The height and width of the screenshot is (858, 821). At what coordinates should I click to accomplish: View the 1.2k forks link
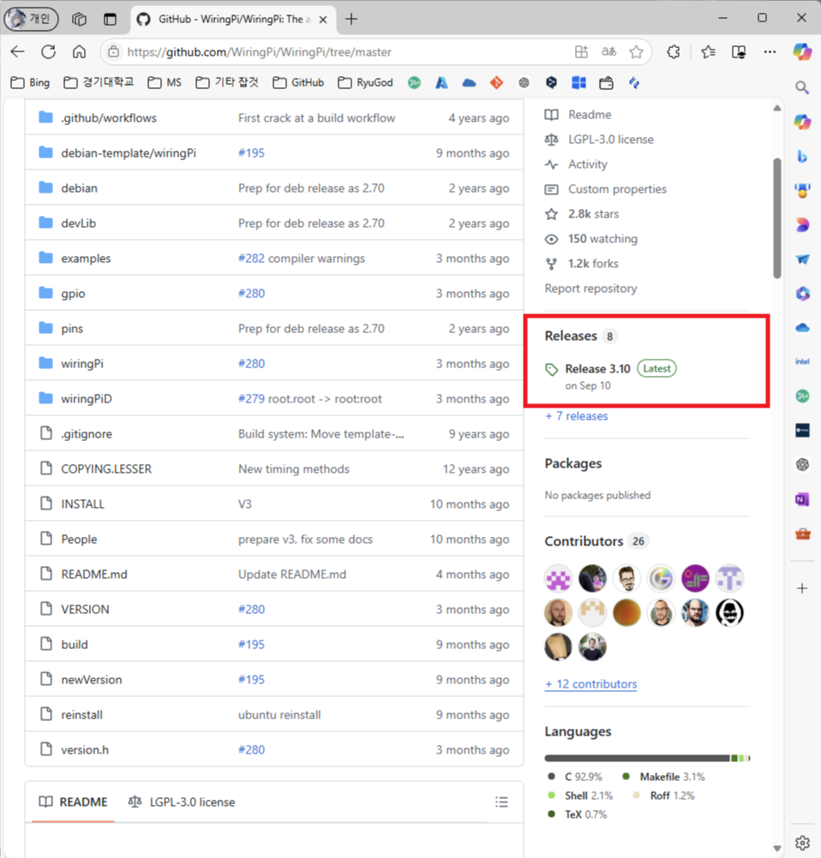click(582, 264)
